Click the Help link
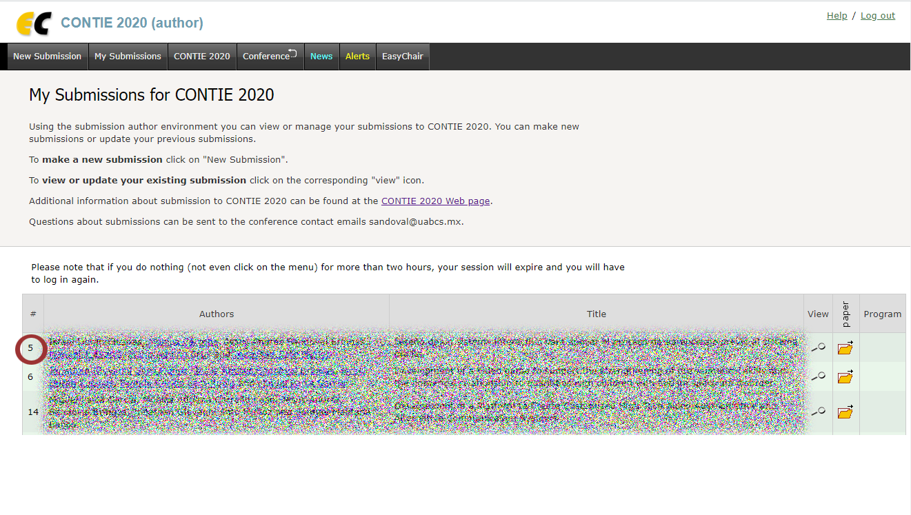 (x=837, y=16)
